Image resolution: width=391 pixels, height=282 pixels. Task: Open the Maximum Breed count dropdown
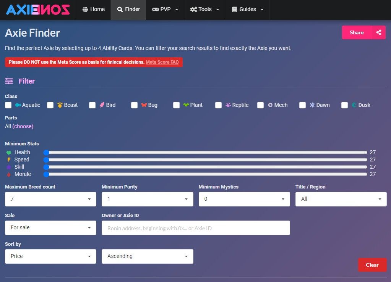[50, 199]
